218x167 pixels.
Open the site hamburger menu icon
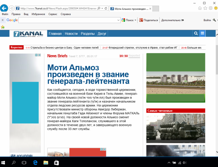point(202,33)
